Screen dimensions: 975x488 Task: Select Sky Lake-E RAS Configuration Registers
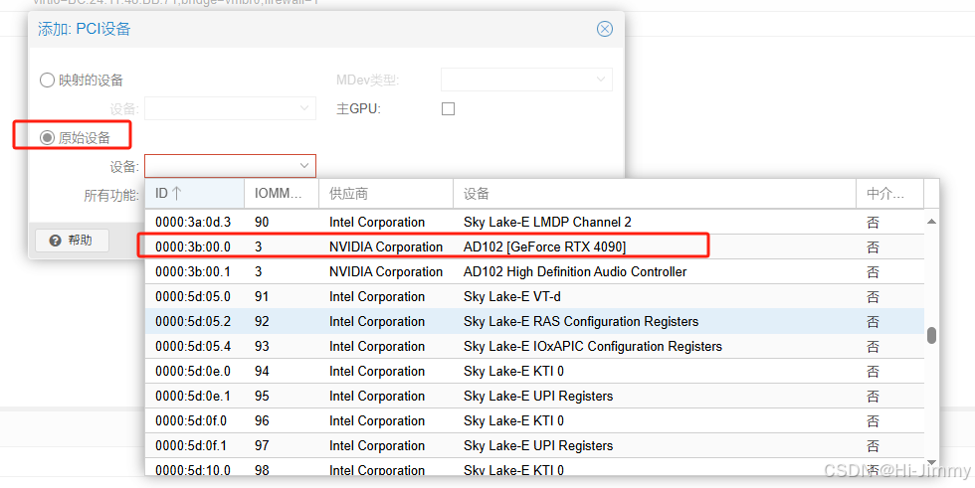point(535,322)
